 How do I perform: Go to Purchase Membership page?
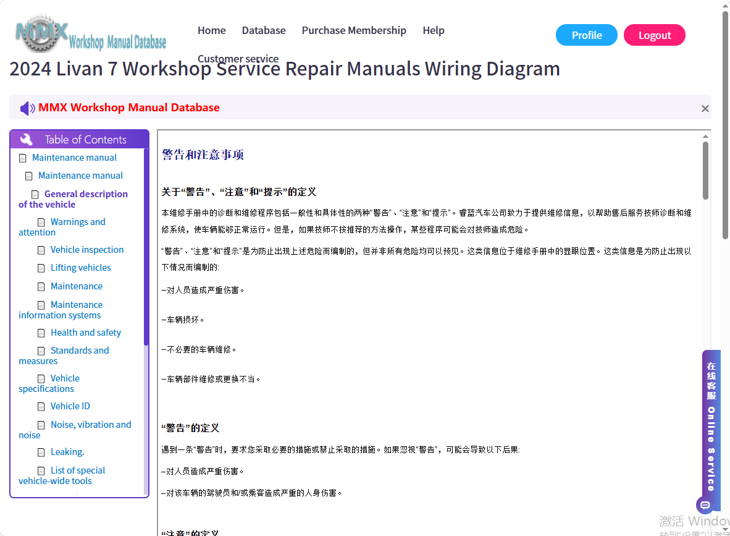pyautogui.click(x=354, y=30)
